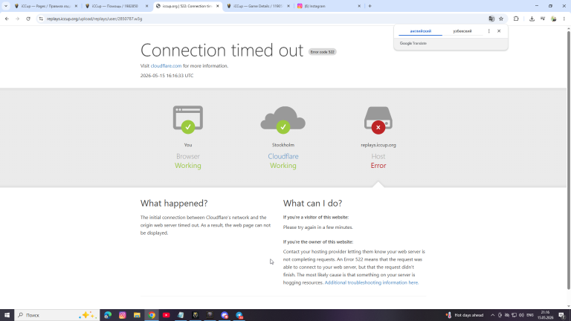Screen dimensions: 571x321
Task: Open the notification center
Action: [x=562, y=315]
